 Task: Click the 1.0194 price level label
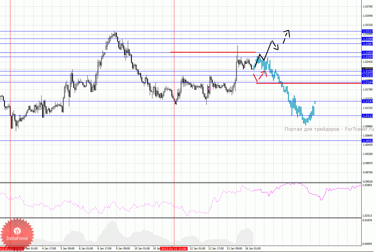(x=367, y=82)
